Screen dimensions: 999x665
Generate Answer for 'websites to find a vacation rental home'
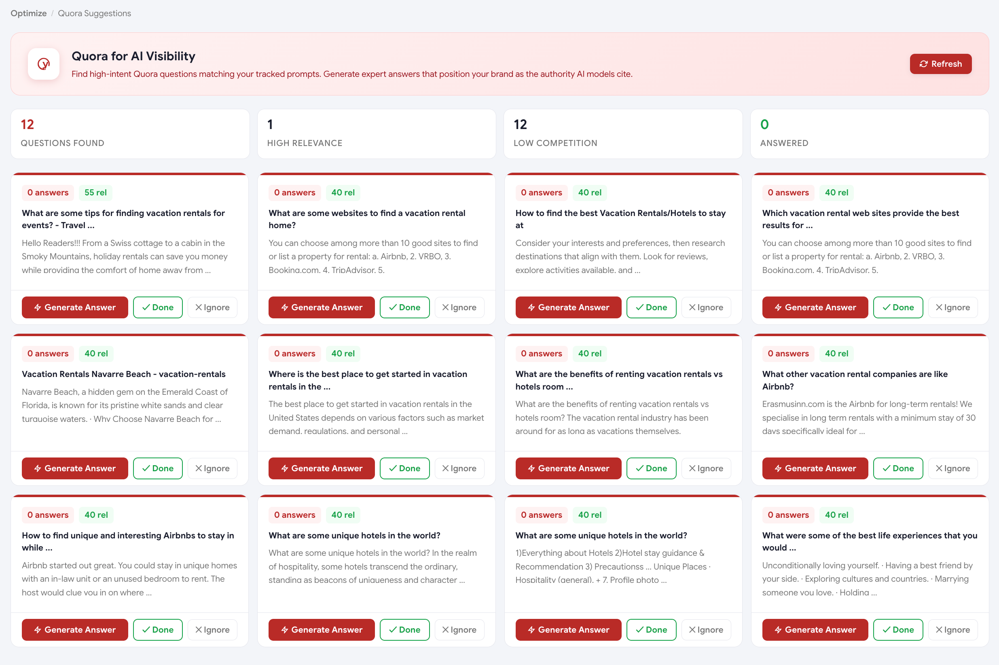tap(322, 307)
